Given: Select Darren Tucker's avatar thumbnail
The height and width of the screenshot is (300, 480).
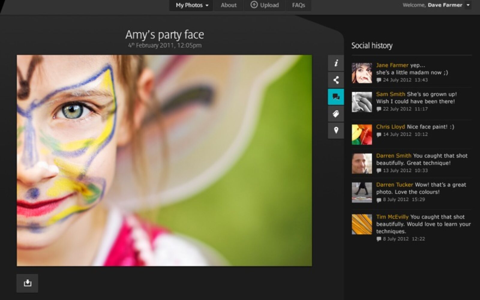Looking at the screenshot, I should (x=362, y=193).
